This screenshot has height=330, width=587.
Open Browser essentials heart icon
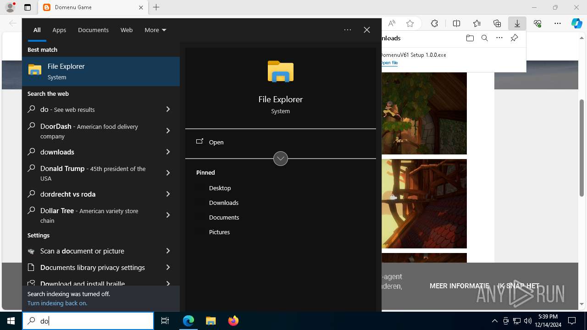pos(537,23)
